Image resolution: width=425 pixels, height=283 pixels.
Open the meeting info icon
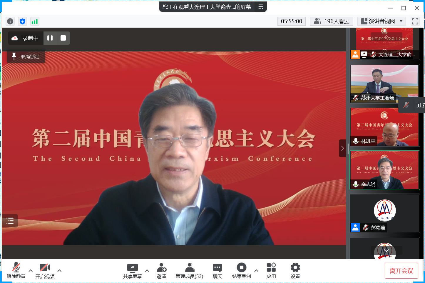tap(10, 21)
